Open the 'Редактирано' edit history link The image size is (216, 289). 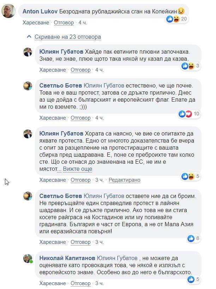pos(124,180)
